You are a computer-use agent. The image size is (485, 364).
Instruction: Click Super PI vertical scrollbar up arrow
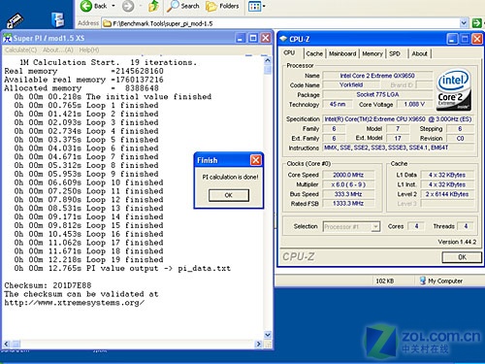click(x=268, y=60)
